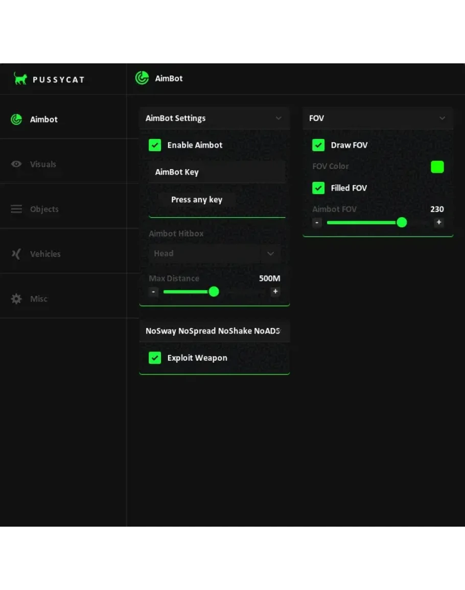The image size is (465, 590).
Task: Open Objects via the list icon
Action: coord(16,209)
